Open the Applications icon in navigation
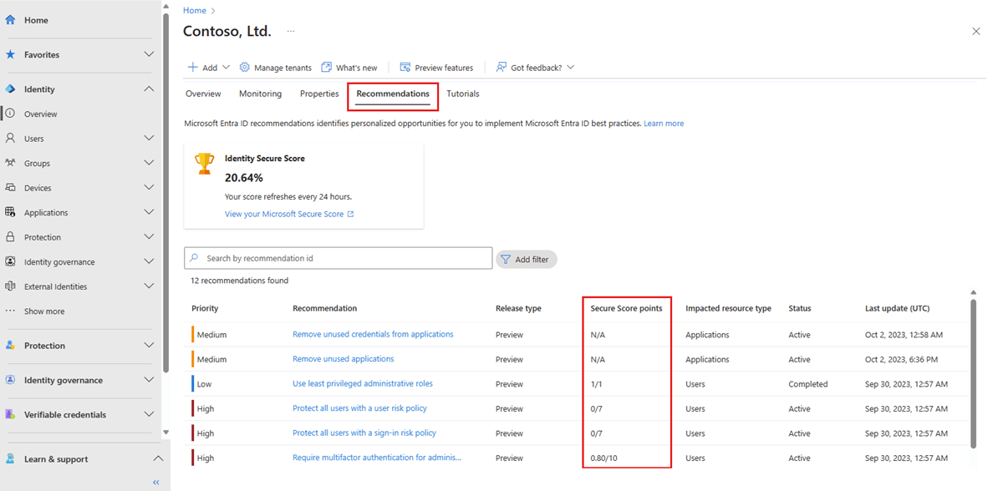Image resolution: width=988 pixels, height=491 pixels. (x=9, y=211)
